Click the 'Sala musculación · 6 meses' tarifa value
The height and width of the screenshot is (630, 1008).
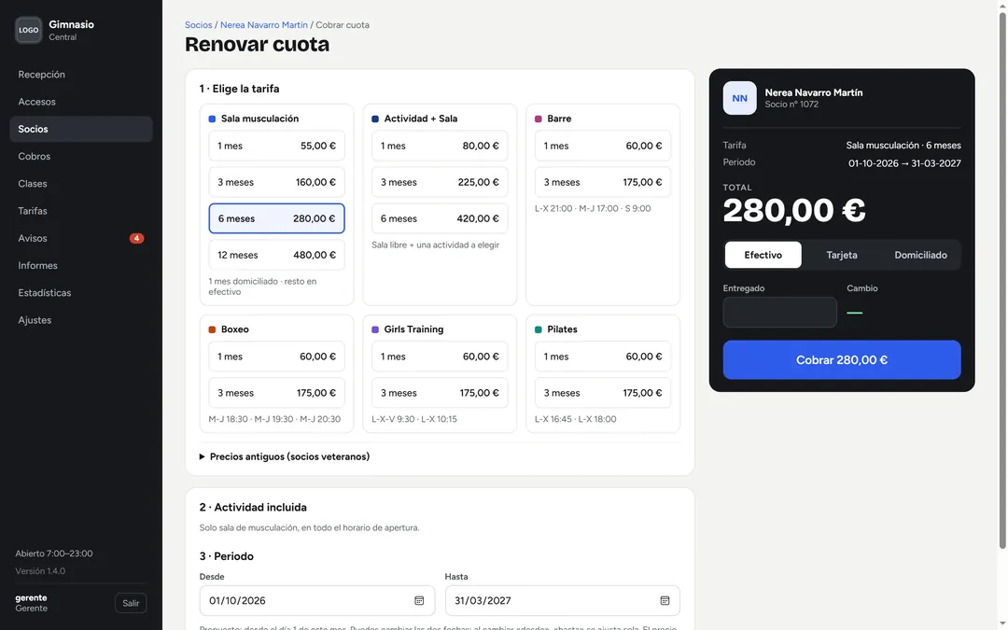(x=903, y=146)
